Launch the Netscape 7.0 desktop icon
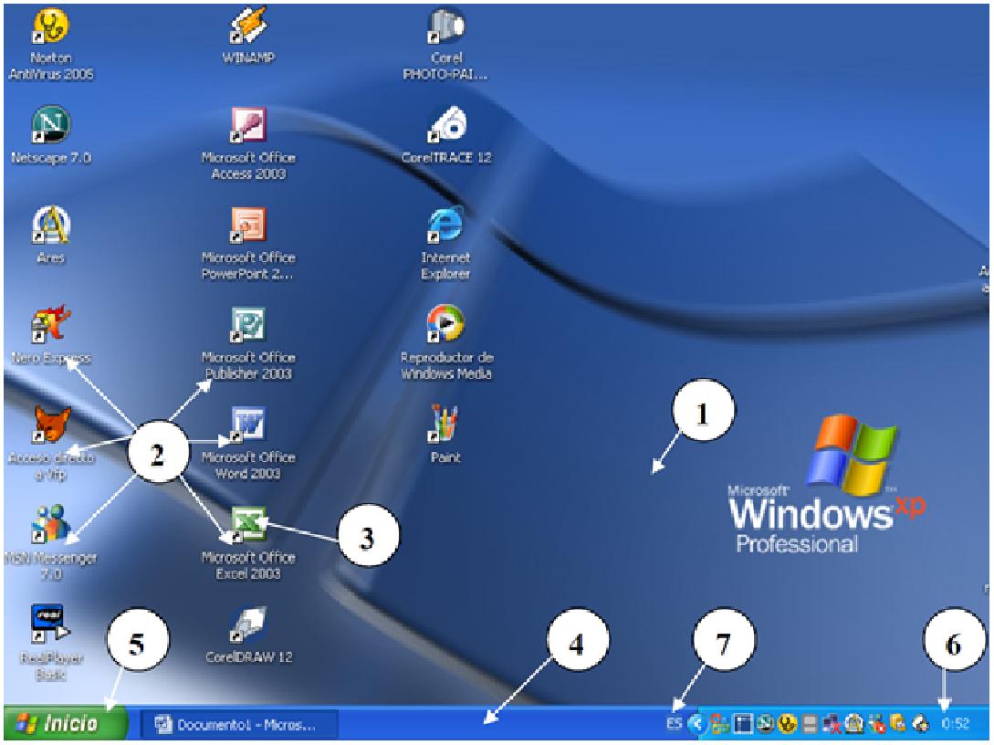Screen dimensions: 994x745 51,136
